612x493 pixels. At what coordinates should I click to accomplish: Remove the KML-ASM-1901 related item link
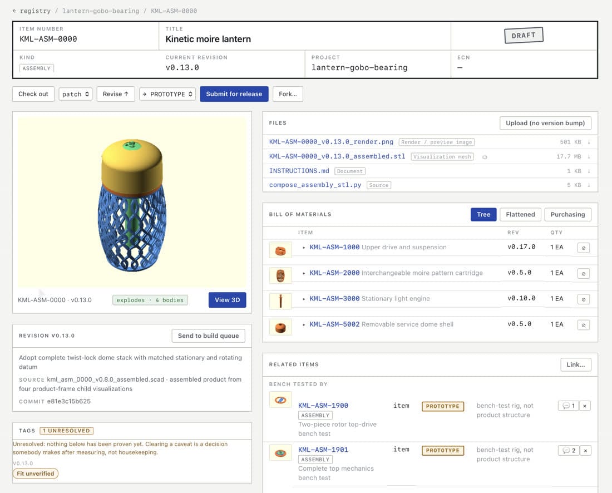pyautogui.click(x=585, y=451)
